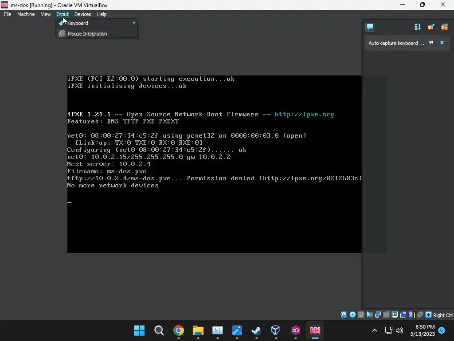Open the View menu
The image size is (454, 341).
46,14
